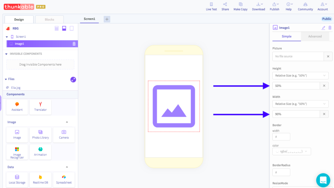The image size is (334, 188).
Task: Select the Local Storage component
Action: point(17,180)
